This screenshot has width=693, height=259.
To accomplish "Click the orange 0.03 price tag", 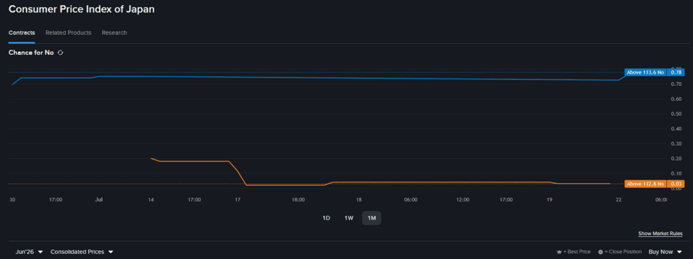I will 676,184.
